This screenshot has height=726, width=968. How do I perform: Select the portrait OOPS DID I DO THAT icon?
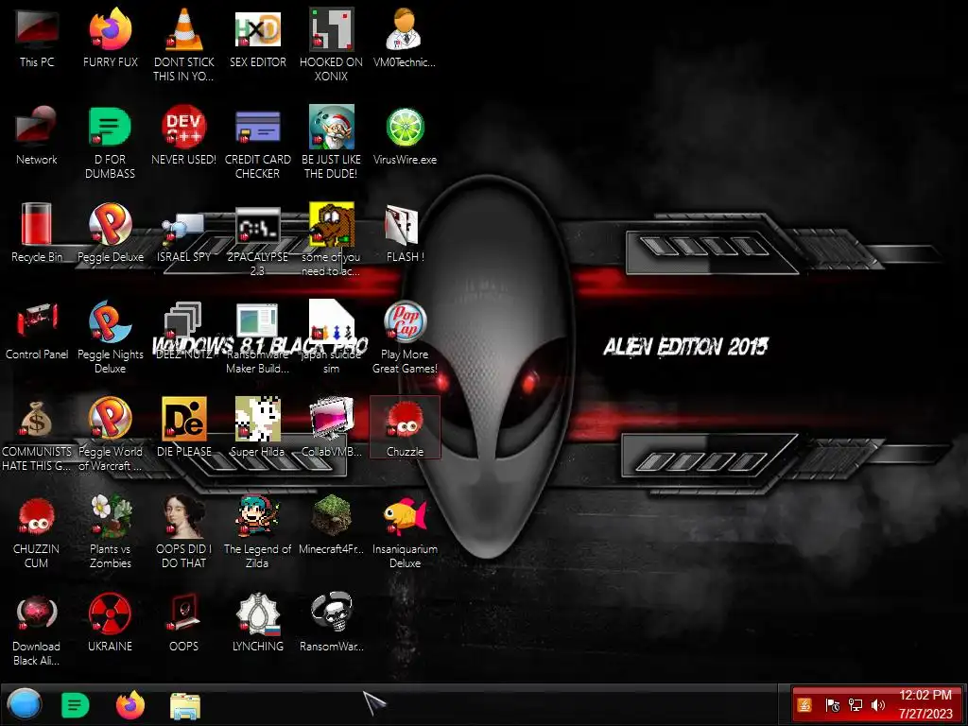coord(184,531)
